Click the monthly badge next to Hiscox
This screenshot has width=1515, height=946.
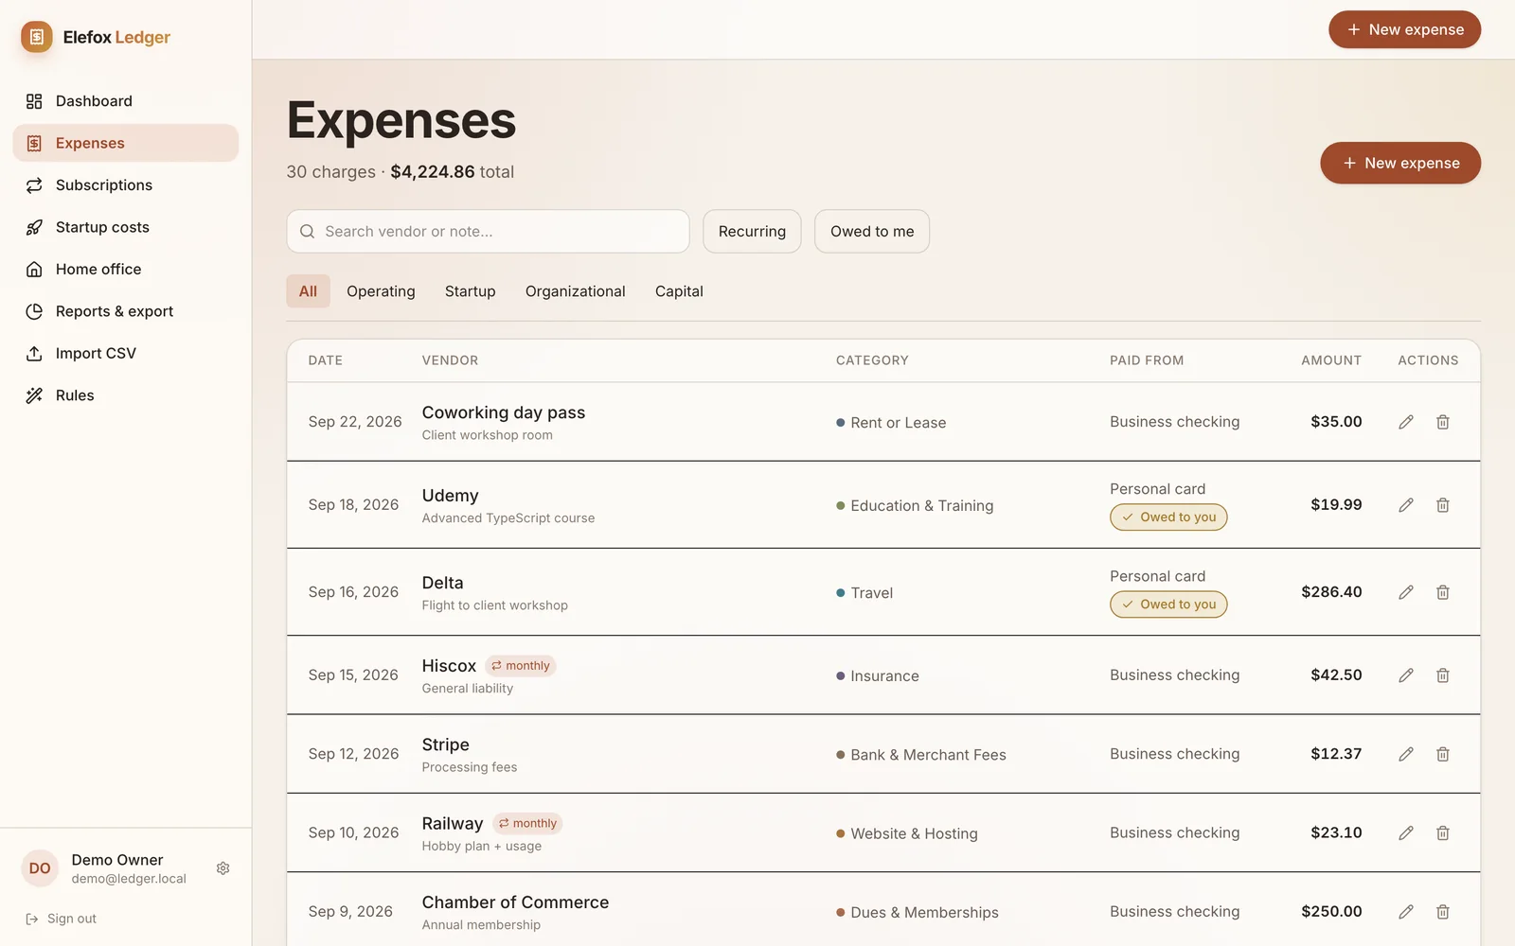coord(520,666)
